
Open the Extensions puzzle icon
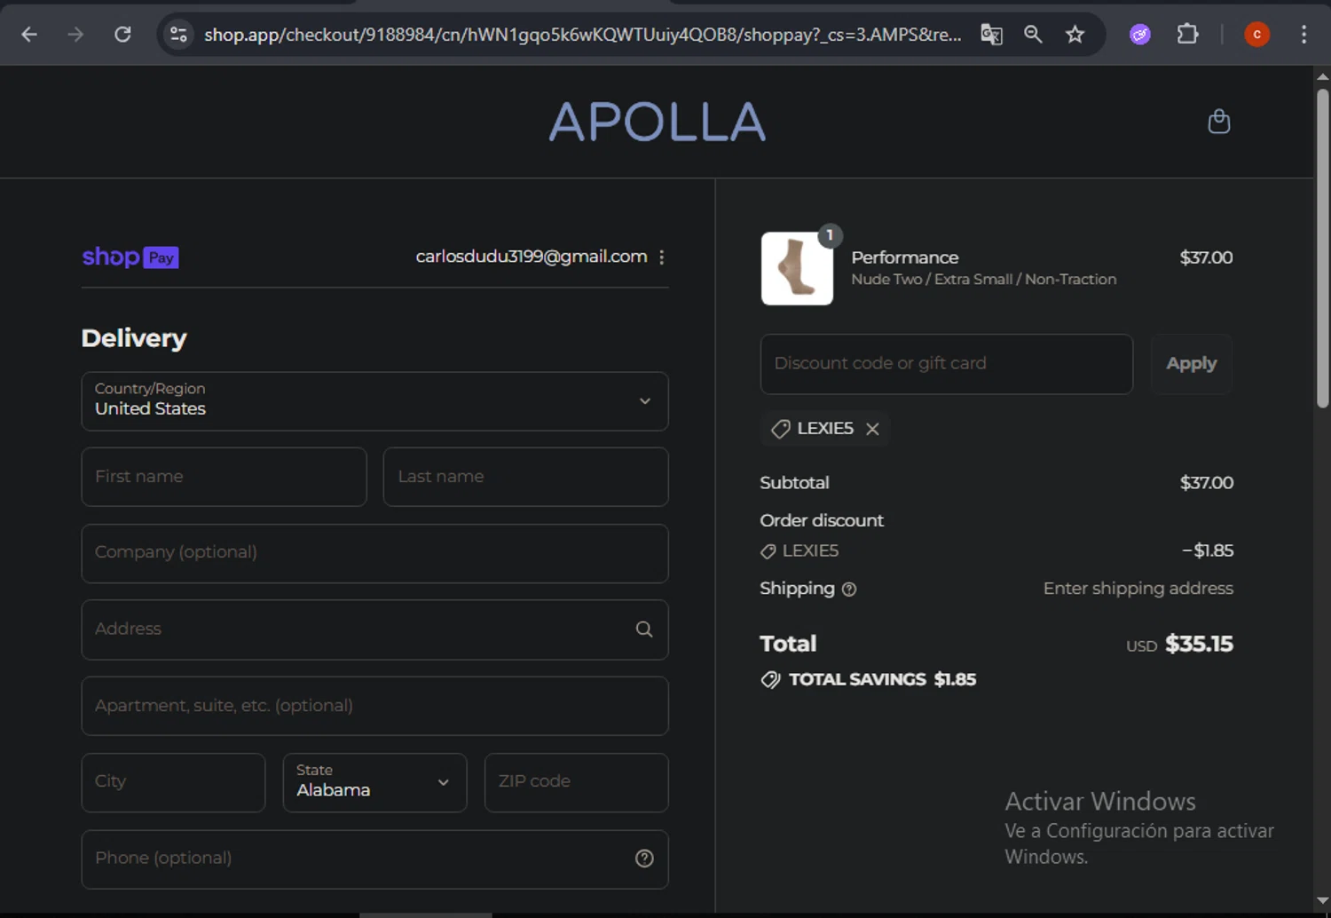[1187, 35]
